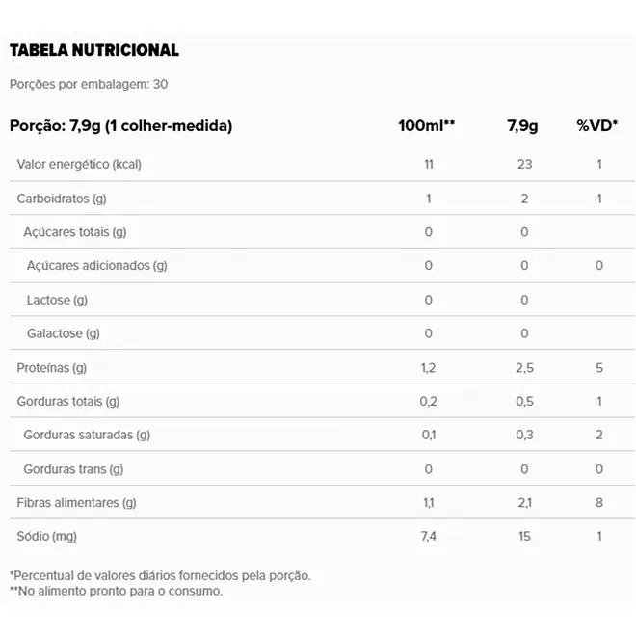636x636 pixels.
Task: Click the 23 kcal value per portion
Action: [524, 164]
